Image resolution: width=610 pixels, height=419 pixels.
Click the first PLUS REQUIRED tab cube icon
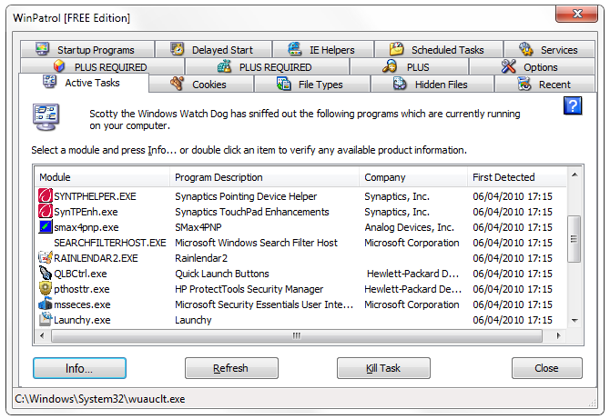59,66
